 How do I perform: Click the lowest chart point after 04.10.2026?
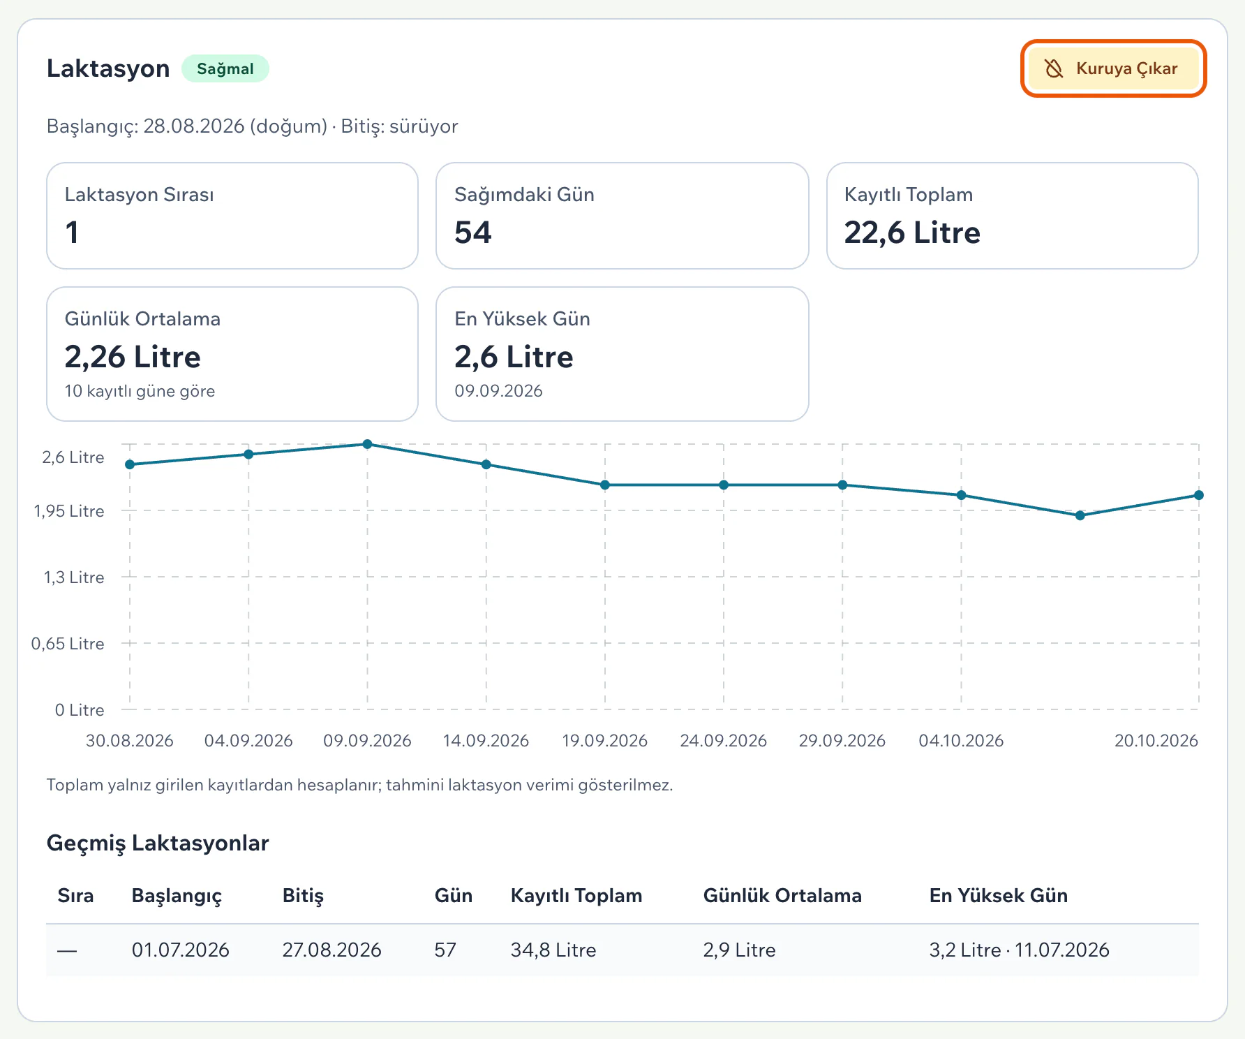point(1080,515)
